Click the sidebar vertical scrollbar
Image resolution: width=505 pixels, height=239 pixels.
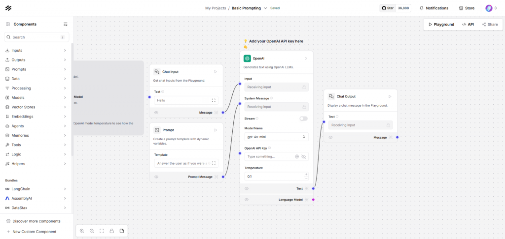[72, 99]
